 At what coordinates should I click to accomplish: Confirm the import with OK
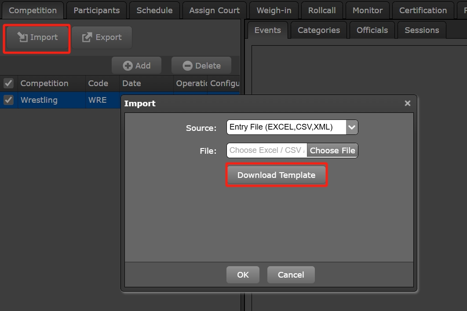click(243, 275)
